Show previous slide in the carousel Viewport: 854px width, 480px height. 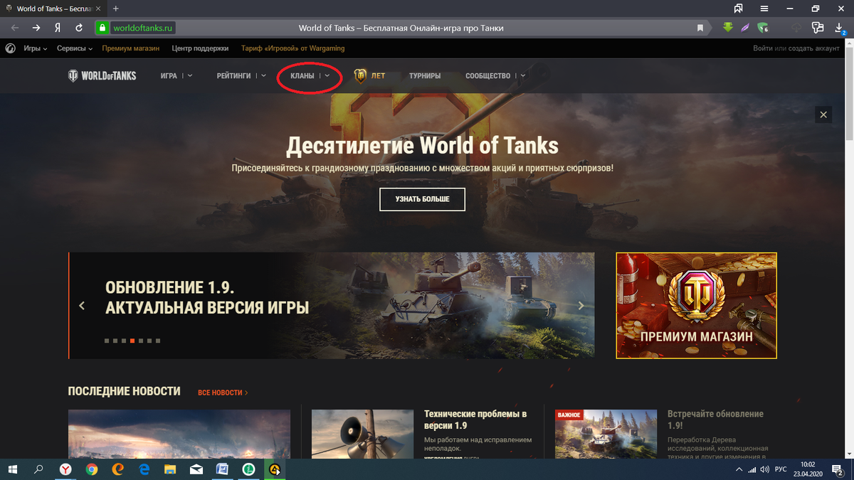(x=82, y=306)
